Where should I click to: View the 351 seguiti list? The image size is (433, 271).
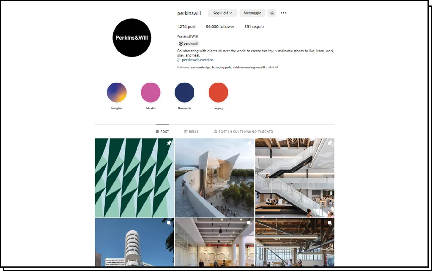coord(254,27)
